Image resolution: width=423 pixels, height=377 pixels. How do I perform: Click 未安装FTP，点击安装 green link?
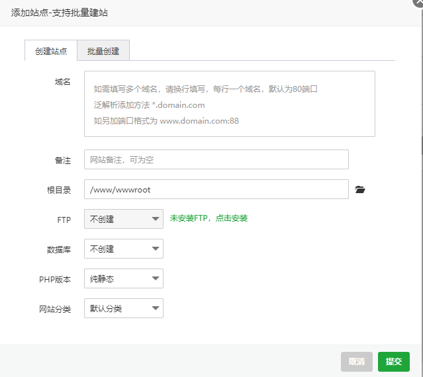click(209, 218)
